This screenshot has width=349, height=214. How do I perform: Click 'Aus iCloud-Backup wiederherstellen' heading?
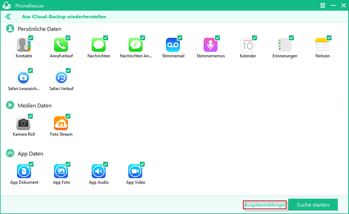coord(64,17)
